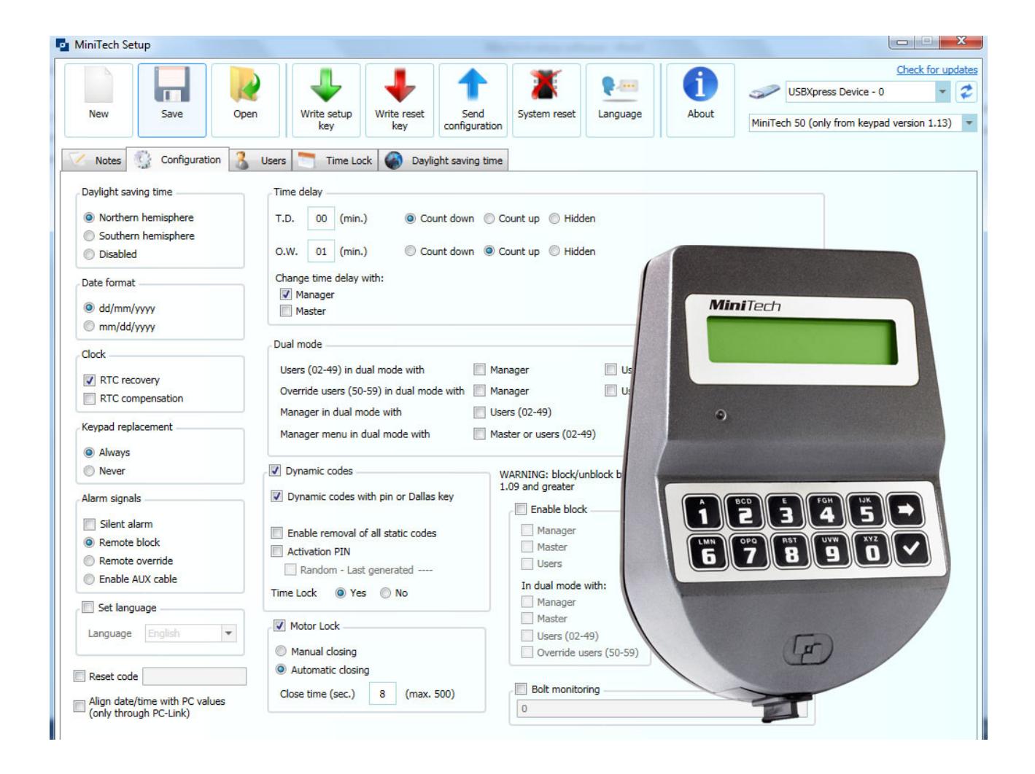
Task: Select Northern hemisphere option
Action: pyautogui.click(x=89, y=217)
